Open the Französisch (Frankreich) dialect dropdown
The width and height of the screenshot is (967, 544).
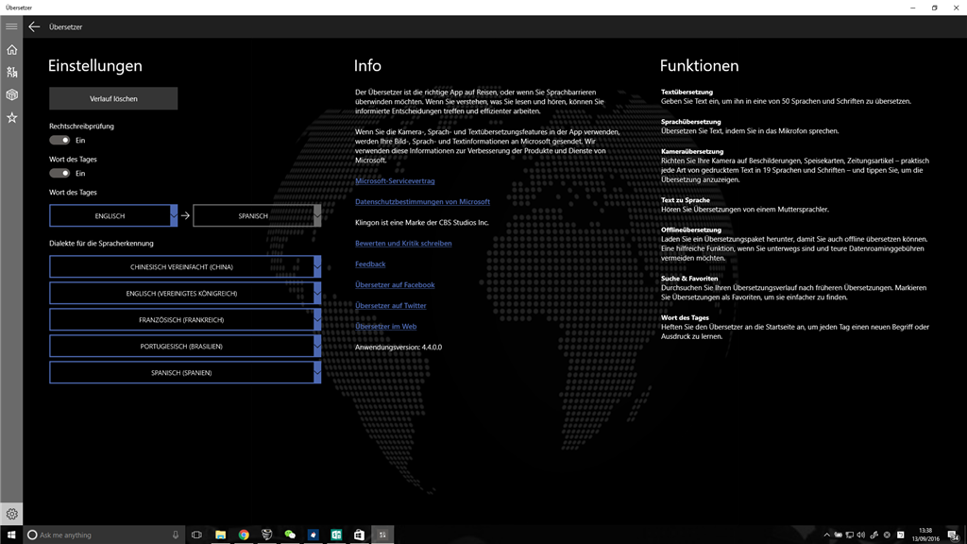coord(184,319)
